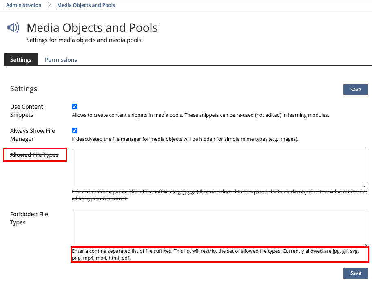
Task: Click the breadcrumb chevron separator after Administration
Action: 49,5
